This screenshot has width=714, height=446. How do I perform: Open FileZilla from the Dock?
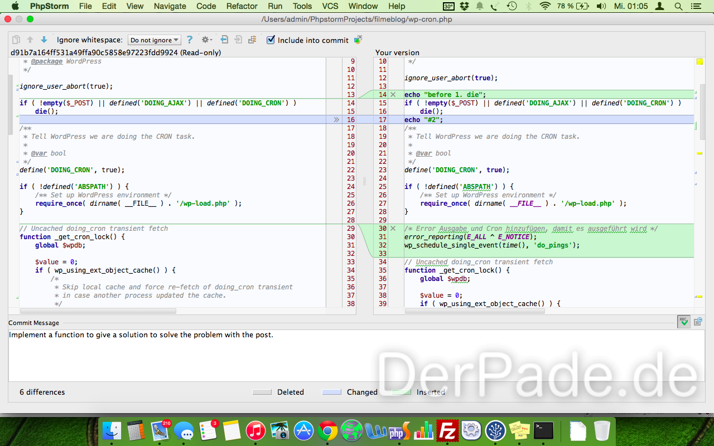pyautogui.click(x=447, y=431)
